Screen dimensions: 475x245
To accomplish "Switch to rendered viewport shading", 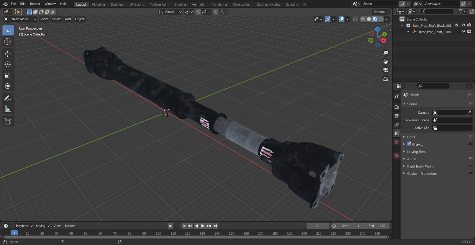I will 381,19.
